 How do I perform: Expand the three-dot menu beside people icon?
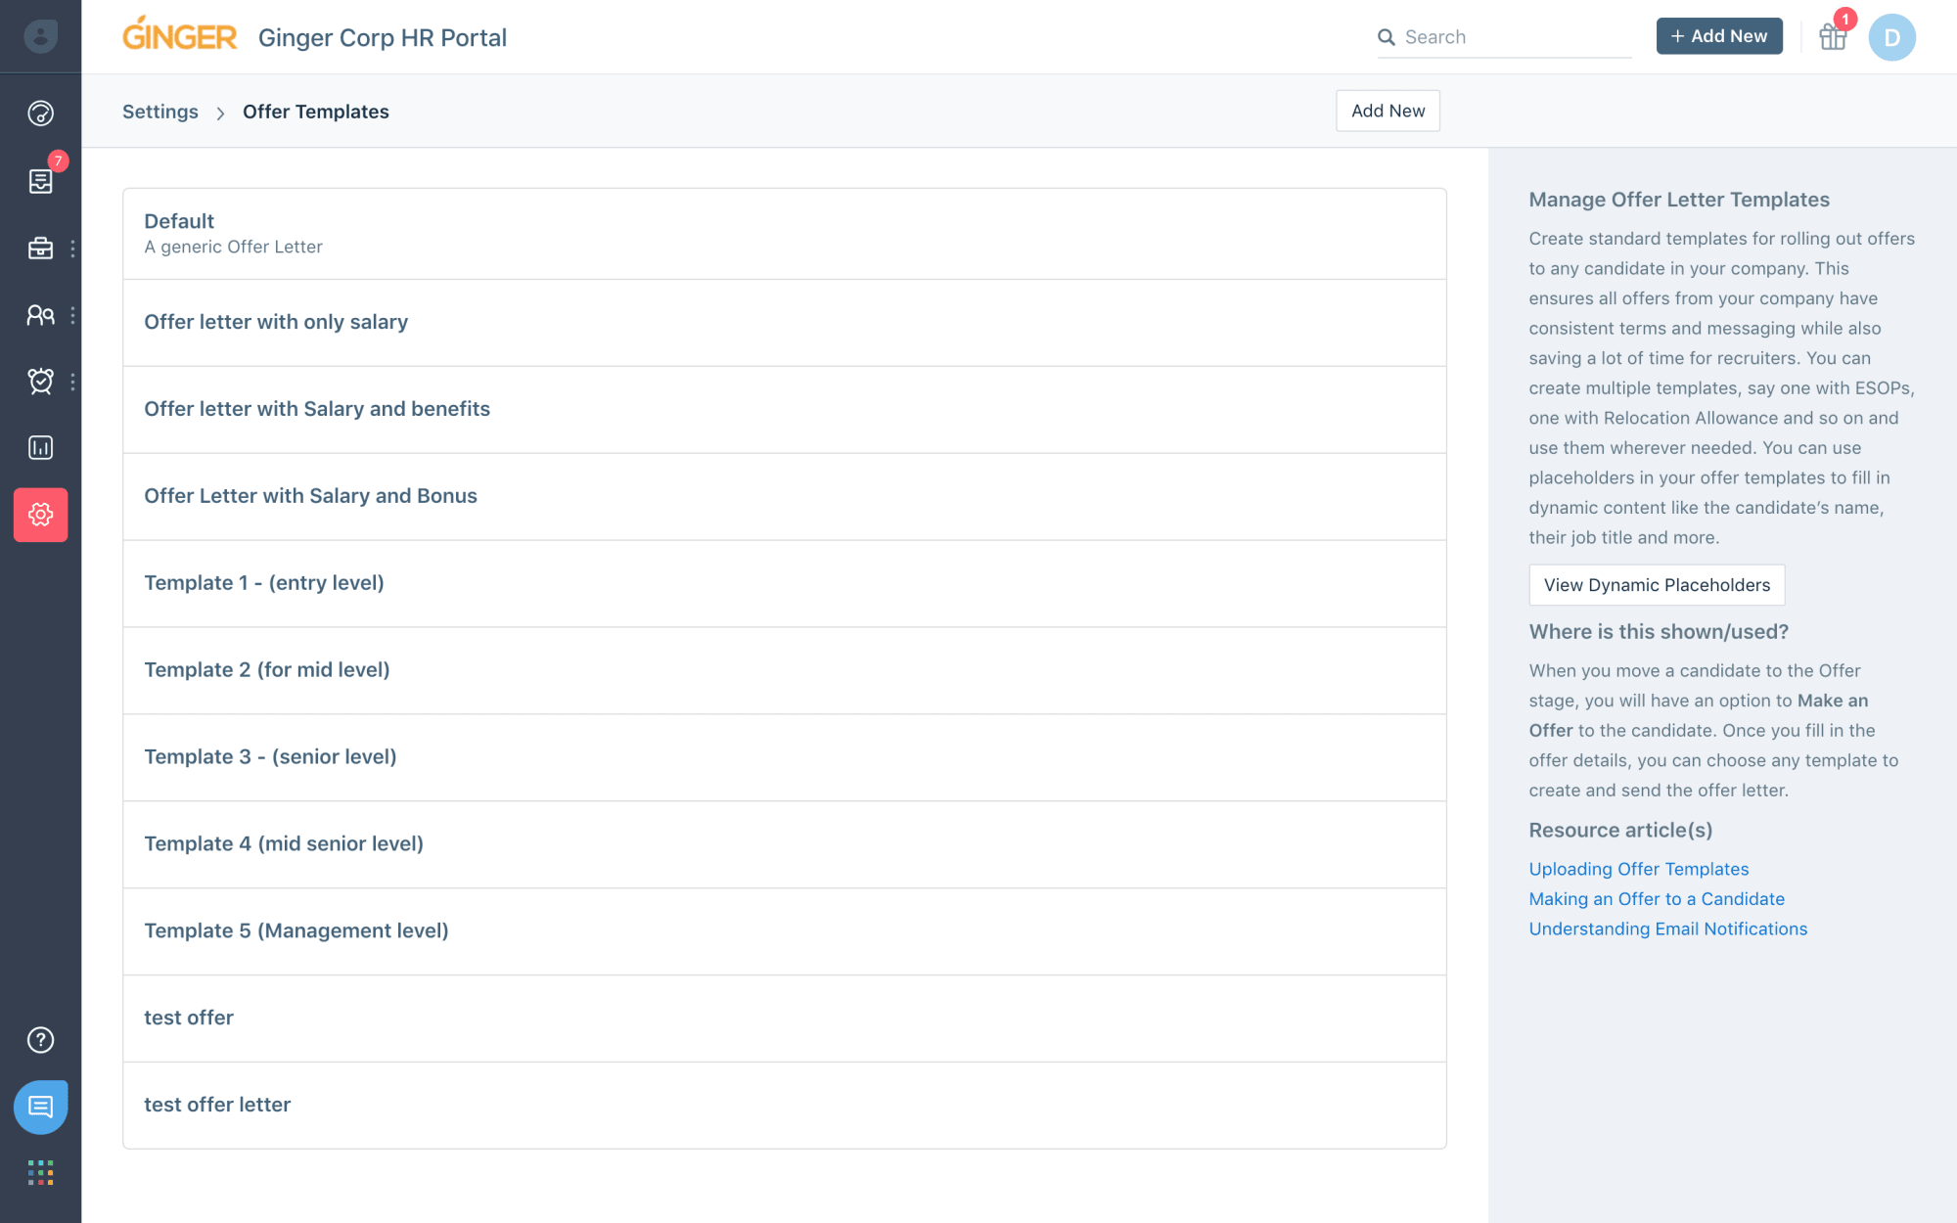point(72,315)
